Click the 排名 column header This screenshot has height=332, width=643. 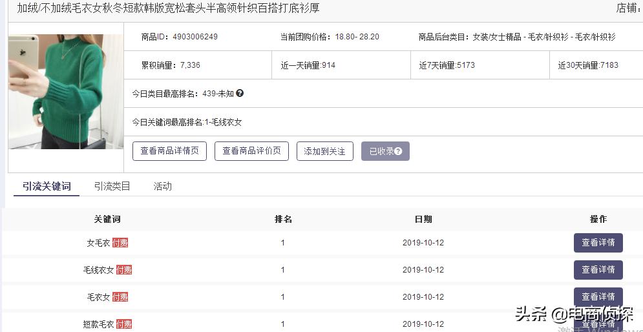[x=283, y=220]
